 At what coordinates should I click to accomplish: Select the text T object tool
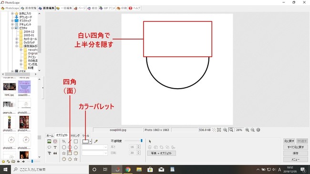pyautogui.click(x=55, y=147)
